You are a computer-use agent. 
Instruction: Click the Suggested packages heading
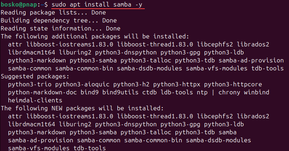pyautogui.click(x=35, y=76)
